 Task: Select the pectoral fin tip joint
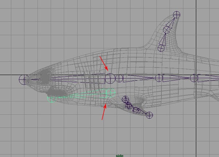[x=149, y=115]
